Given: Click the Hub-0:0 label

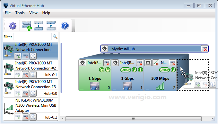Looking at the screenshot, I should coord(50,94).
